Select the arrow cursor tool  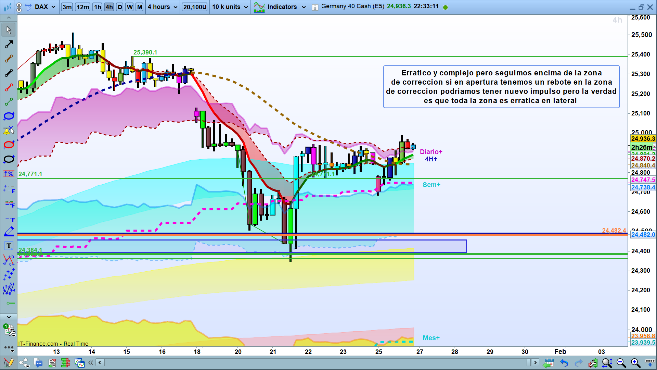click(x=9, y=30)
